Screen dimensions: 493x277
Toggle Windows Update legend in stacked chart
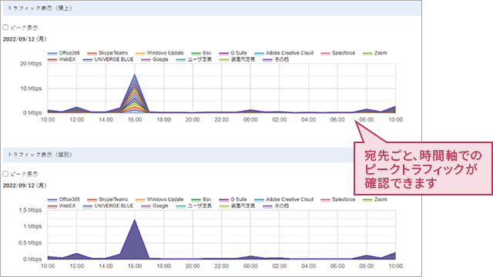click(159, 53)
